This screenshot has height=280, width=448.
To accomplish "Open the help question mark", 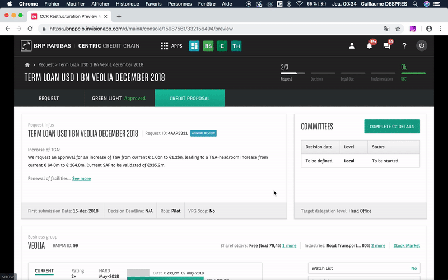I will coord(404,46).
